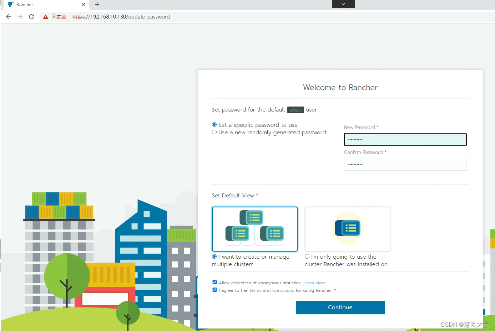
Task: Select 'I want to create or manage multiple clusters' radio
Action: pyautogui.click(x=214, y=257)
